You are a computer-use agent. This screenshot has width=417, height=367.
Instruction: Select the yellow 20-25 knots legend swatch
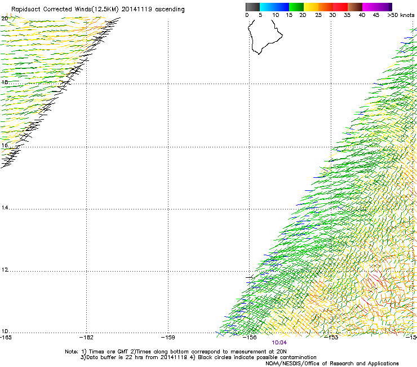(x=311, y=7)
